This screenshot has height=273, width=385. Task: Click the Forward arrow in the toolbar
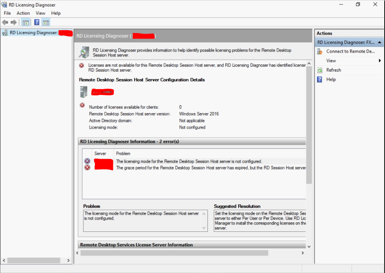(x=13, y=22)
